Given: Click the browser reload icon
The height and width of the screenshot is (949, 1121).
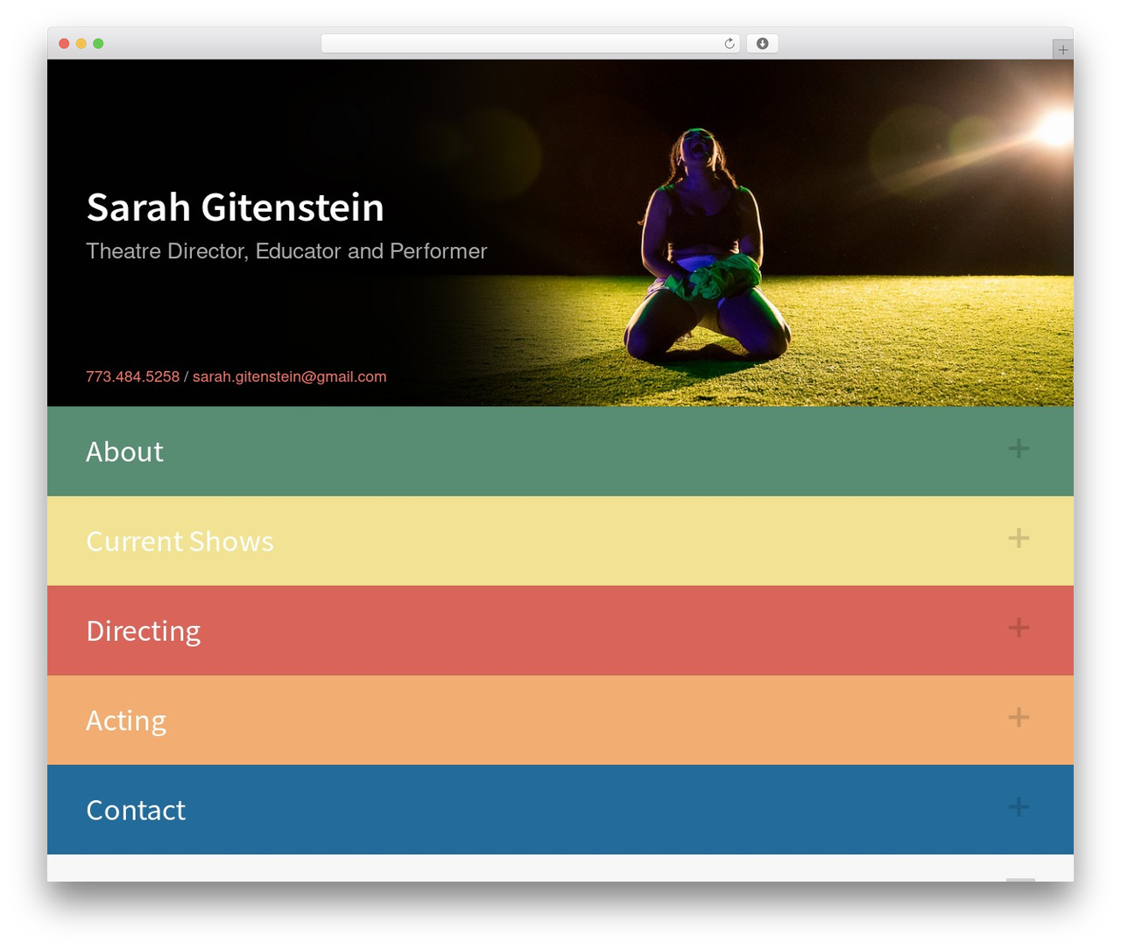Looking at the screenshot, I should 730,44.
